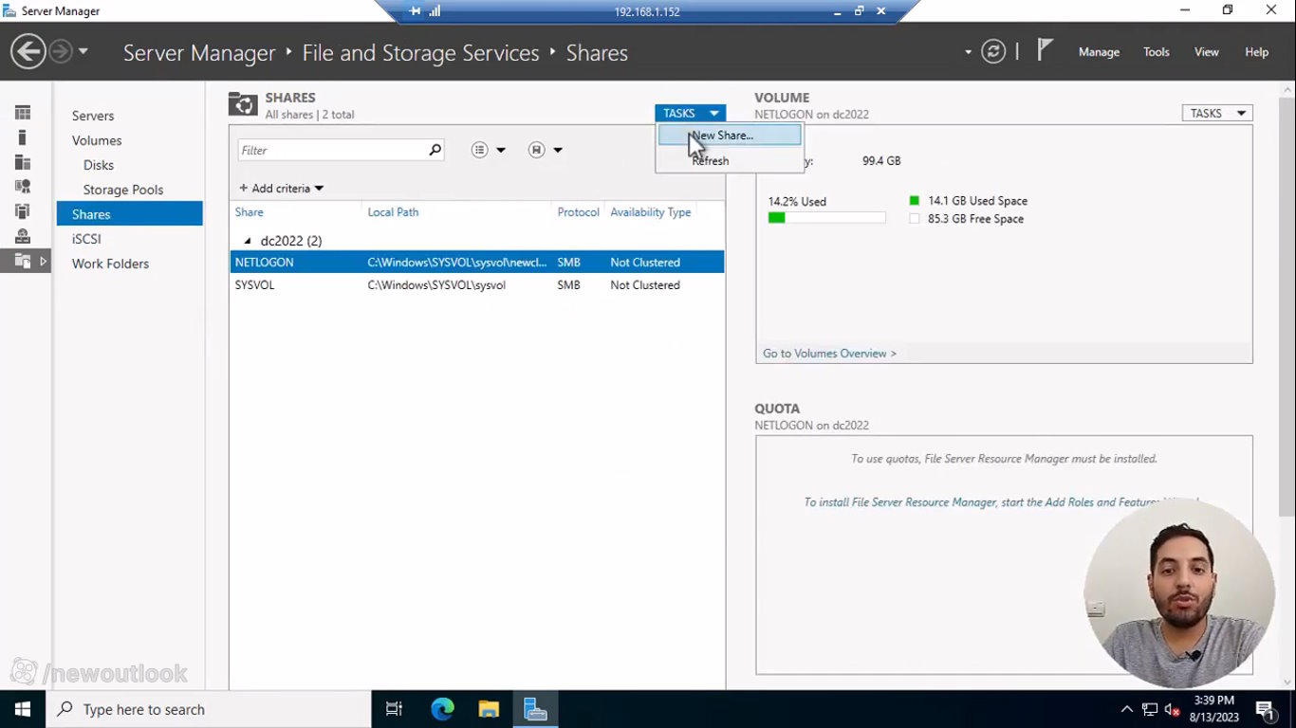Open the network tray icon

(x=1150, y=709)
